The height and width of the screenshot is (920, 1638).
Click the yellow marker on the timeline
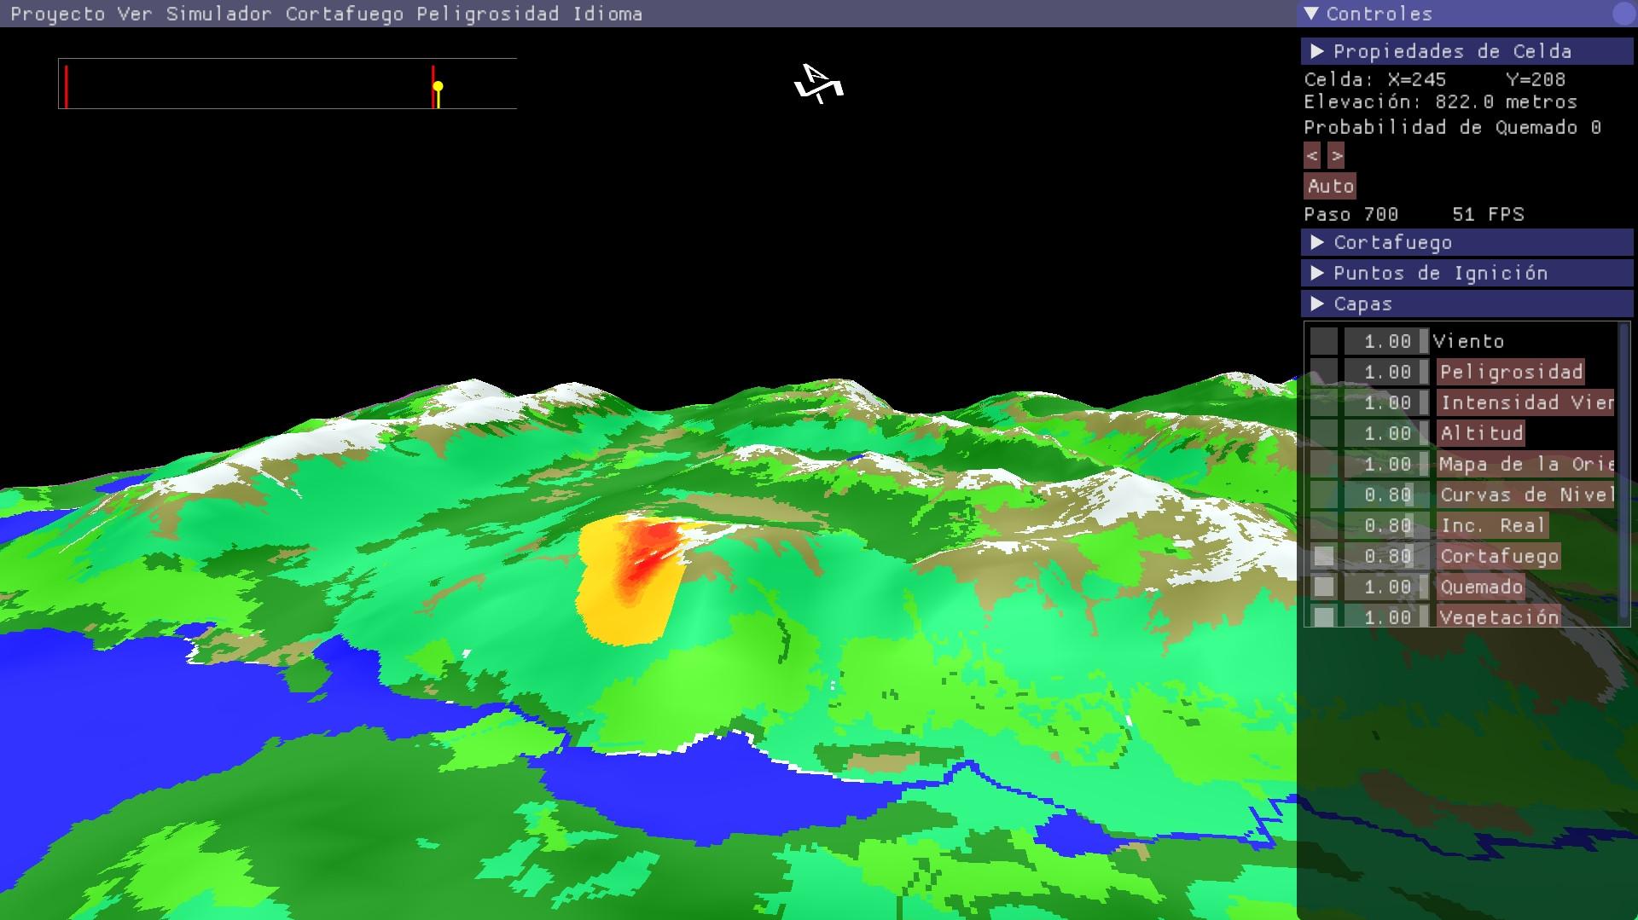point(438,87)
